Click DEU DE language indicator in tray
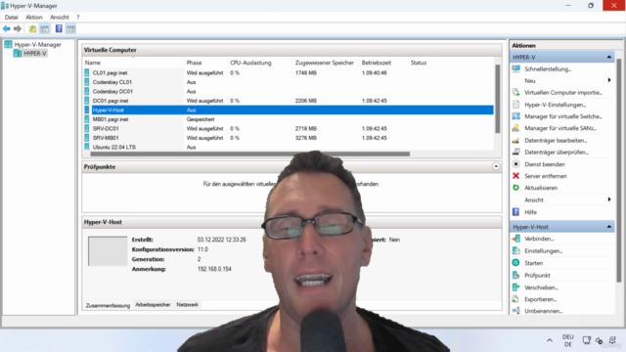 tap(567, 340)
